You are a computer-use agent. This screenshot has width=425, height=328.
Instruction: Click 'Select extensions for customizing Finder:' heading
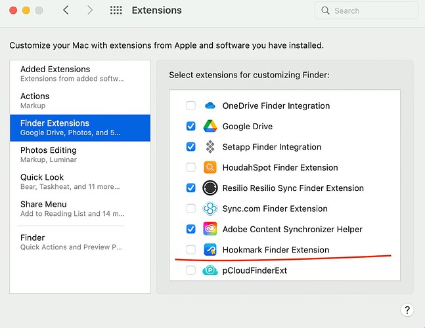click(x=249, y=75)
